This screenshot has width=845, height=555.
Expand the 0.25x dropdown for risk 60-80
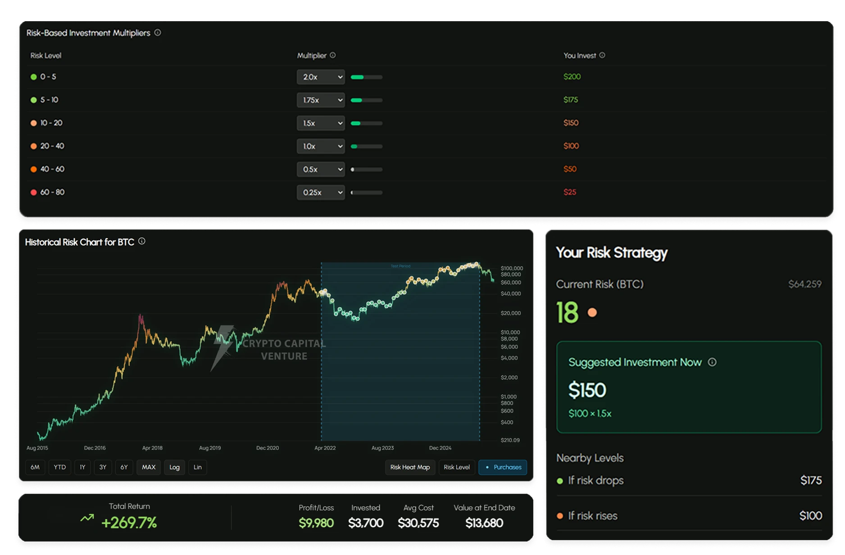(x=320, y=192)
